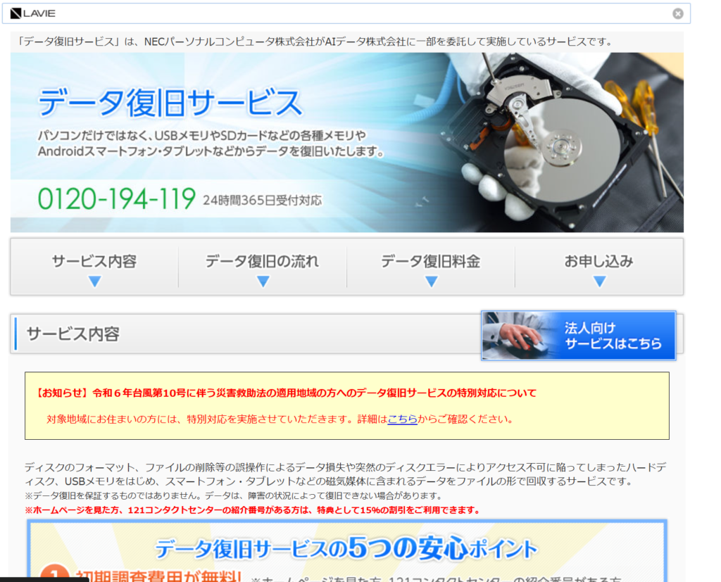This screenshot has height=582, width=721.
Task: Click the large データ復旧サービス banner title
Action: coord(170,103)
